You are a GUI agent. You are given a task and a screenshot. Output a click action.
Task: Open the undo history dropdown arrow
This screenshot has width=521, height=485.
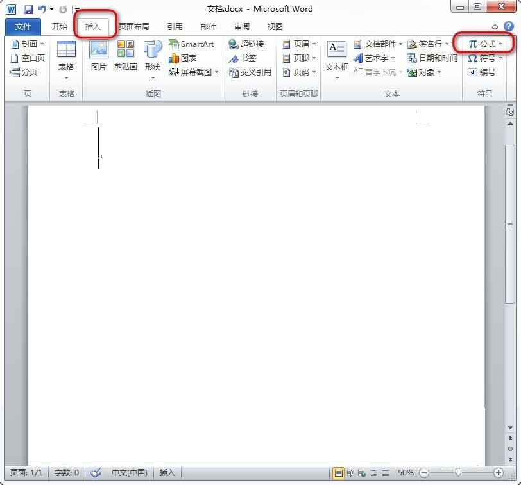point(52,9)
